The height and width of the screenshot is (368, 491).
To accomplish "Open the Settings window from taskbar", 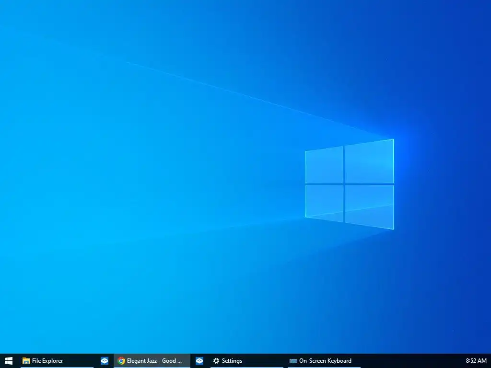I will 247,361.
